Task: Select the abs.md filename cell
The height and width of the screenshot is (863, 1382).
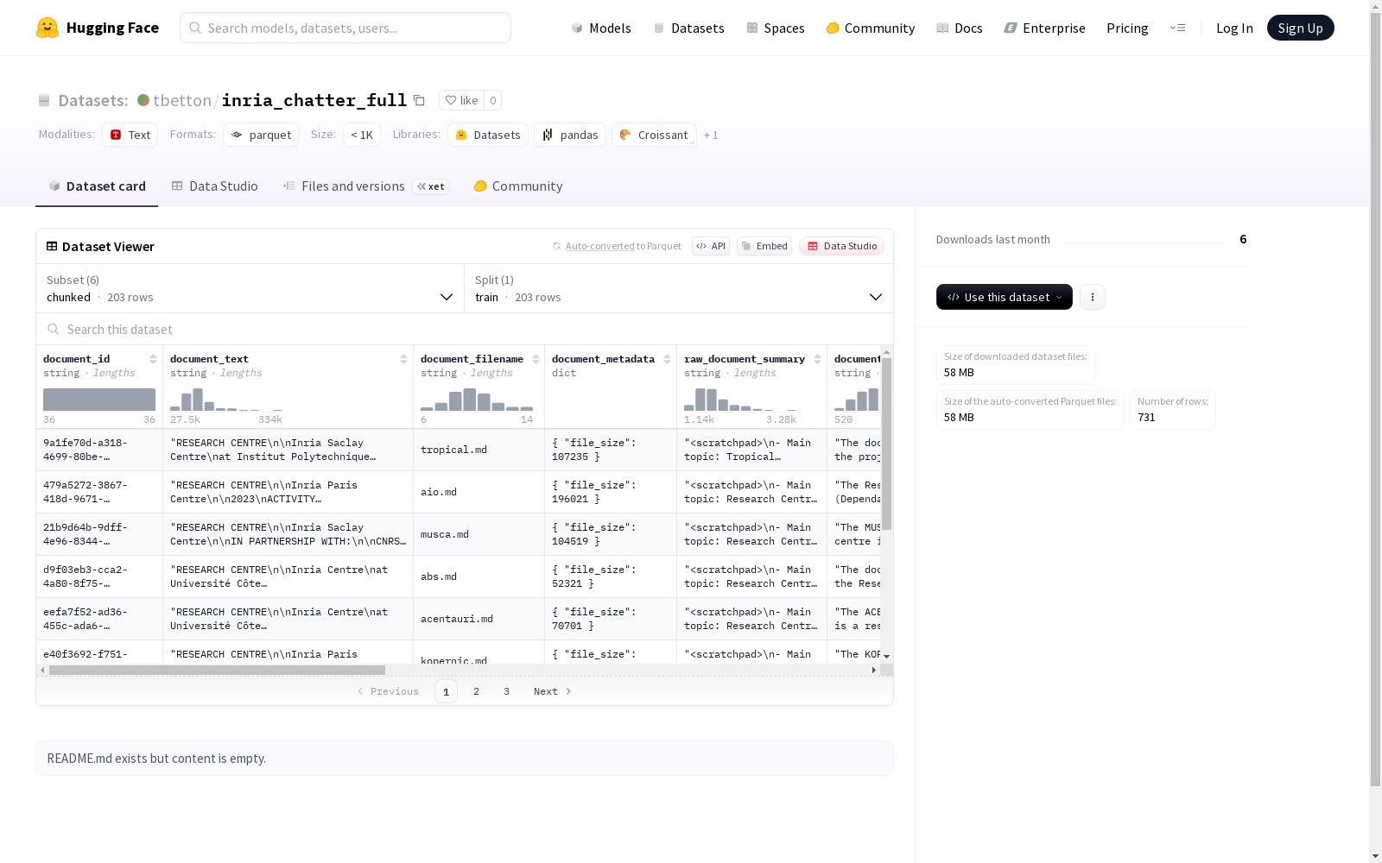Action: click(479, 576)
